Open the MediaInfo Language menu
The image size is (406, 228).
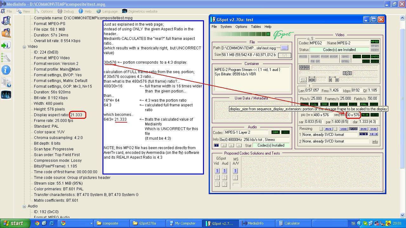(107, 11)
